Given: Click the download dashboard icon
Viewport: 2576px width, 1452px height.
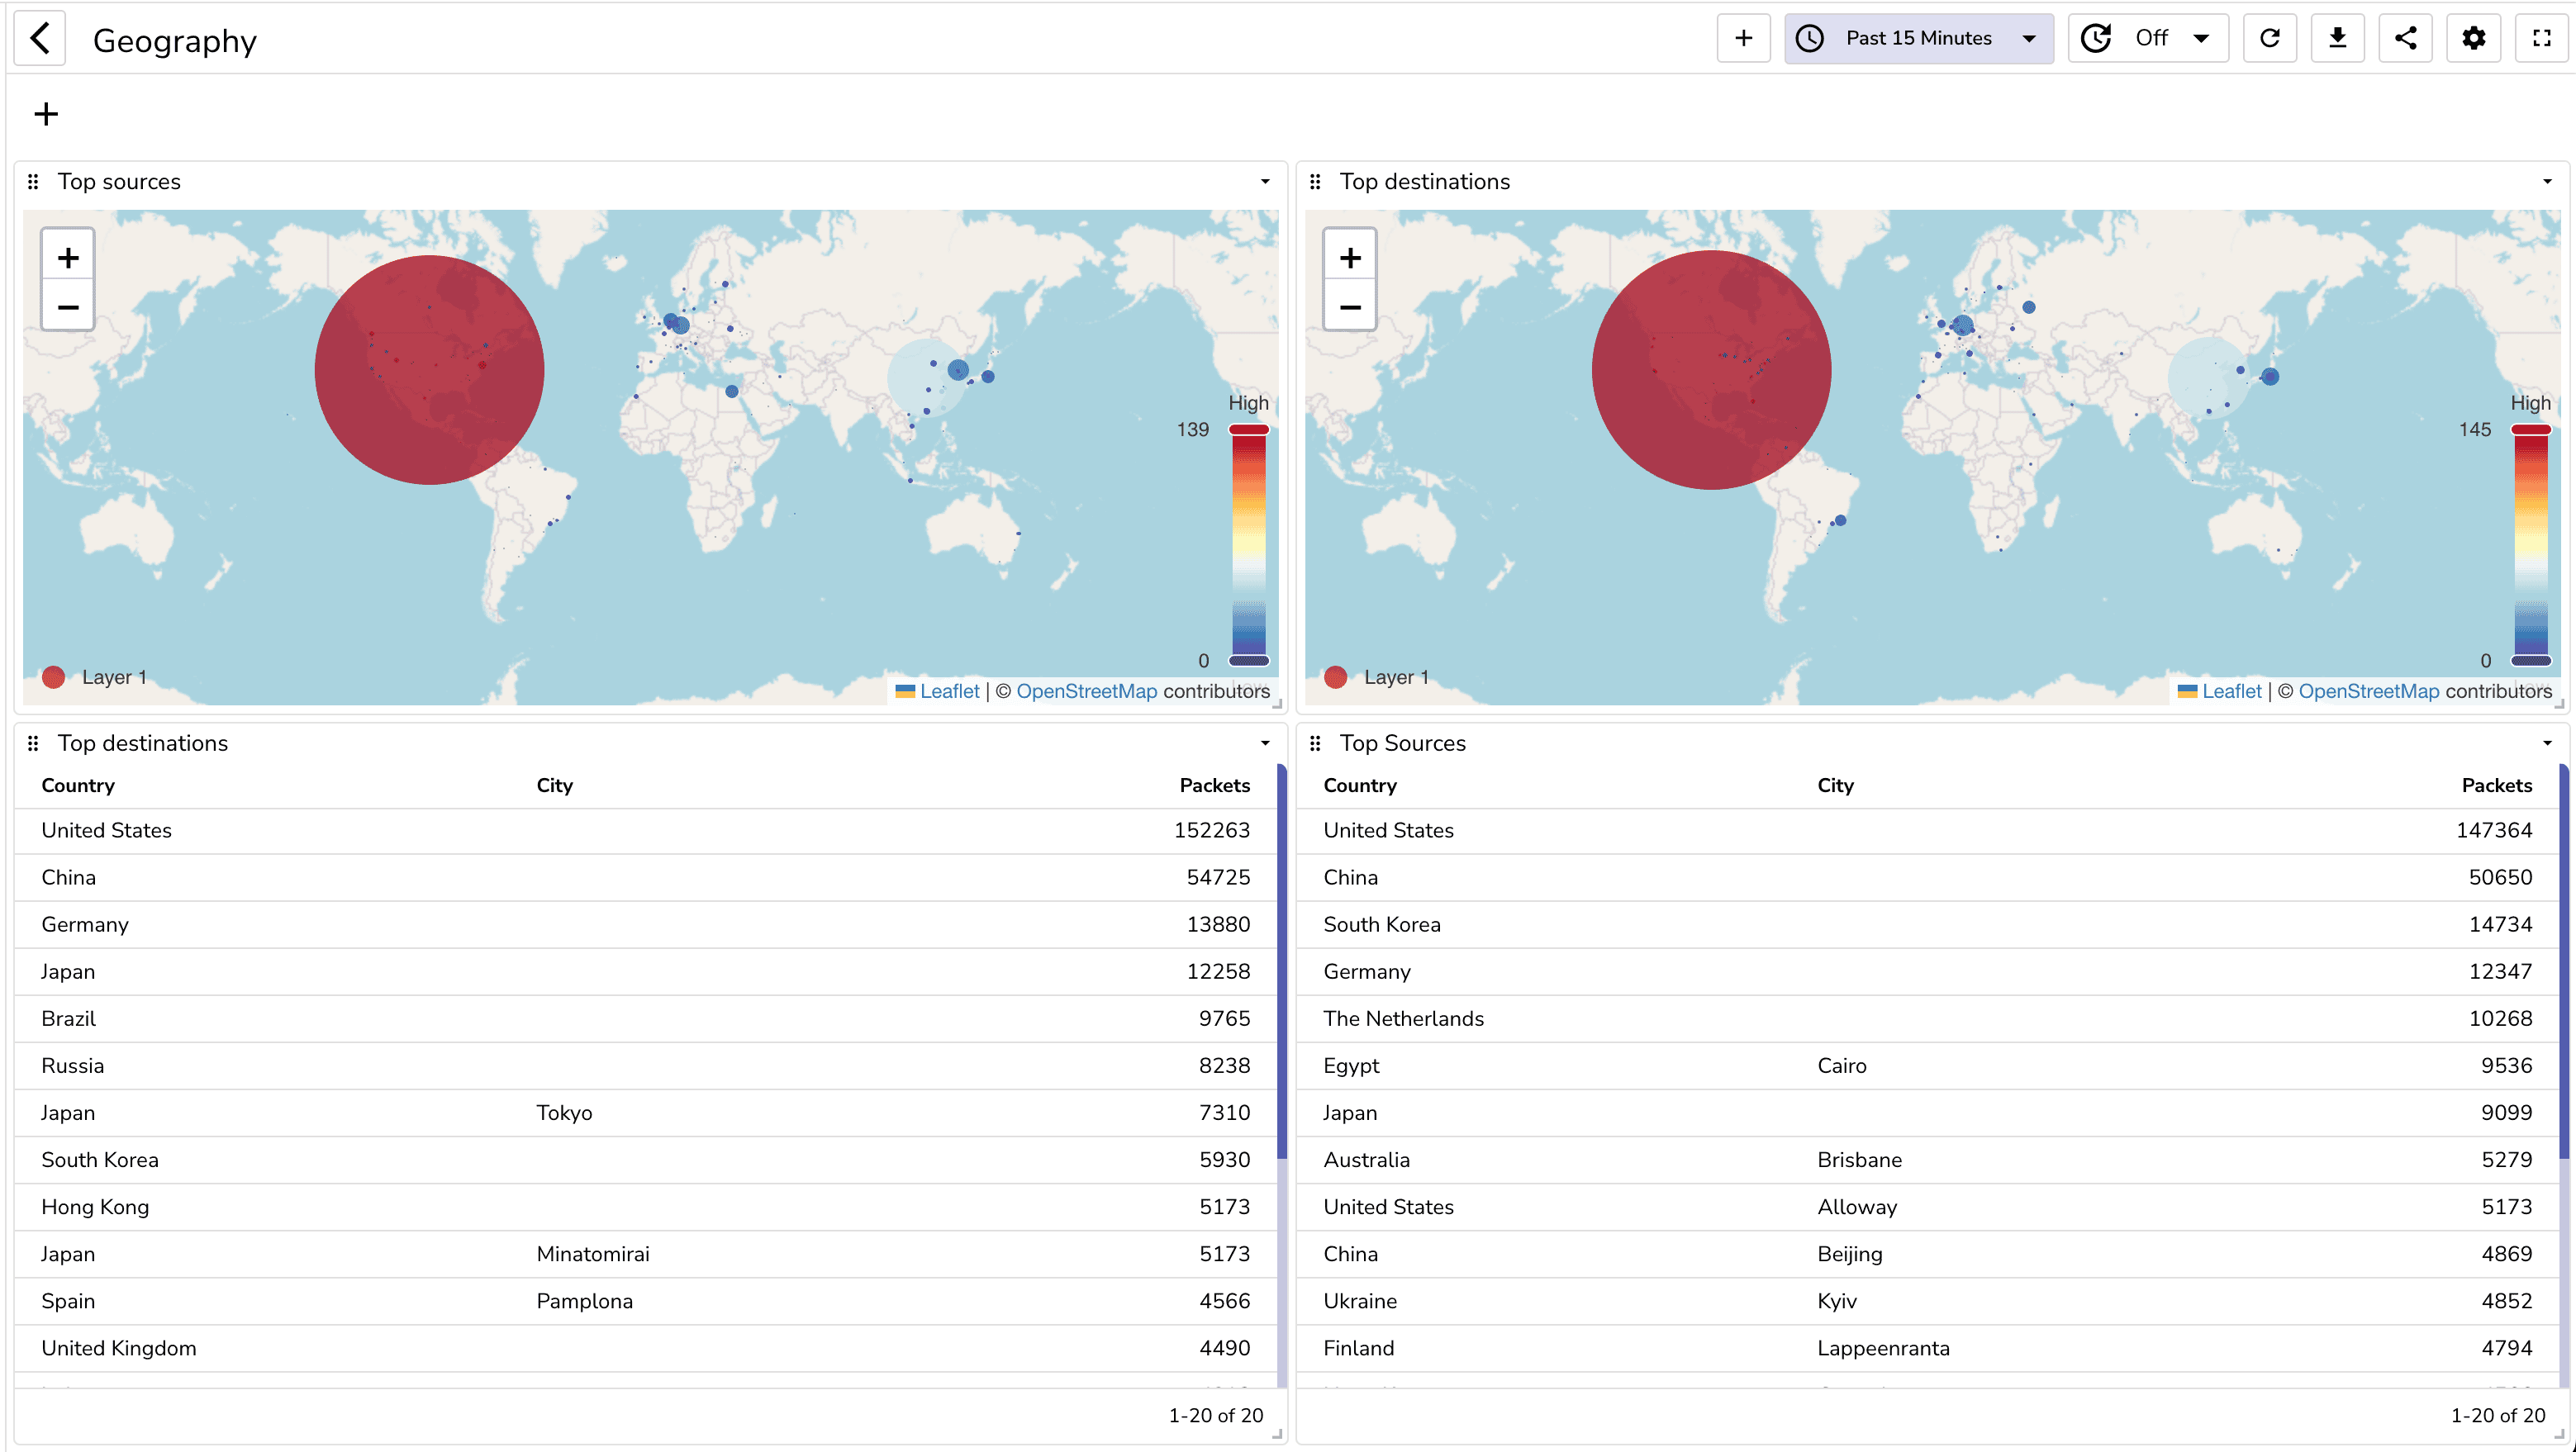Looking at the screenshot, I should (2338, 38).
